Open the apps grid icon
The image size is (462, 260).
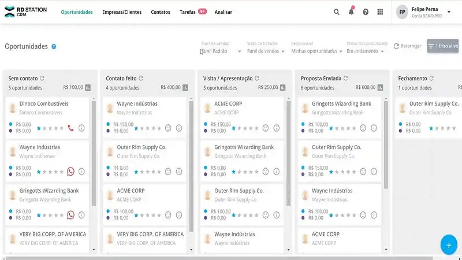(380, 12)
